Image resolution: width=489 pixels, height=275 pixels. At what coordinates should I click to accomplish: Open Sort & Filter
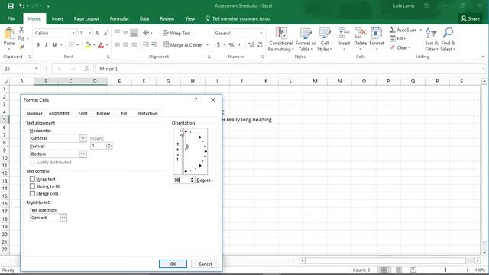(x=431, y=39)
